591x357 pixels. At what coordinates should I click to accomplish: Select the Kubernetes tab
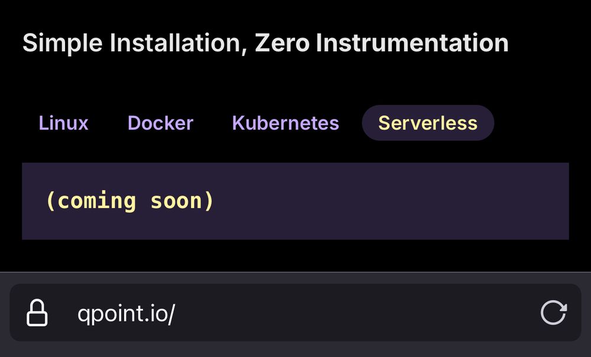pyautogui.click(x=285, y=123)
